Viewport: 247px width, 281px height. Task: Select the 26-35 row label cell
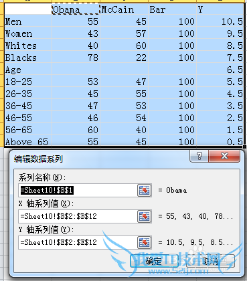28,94
